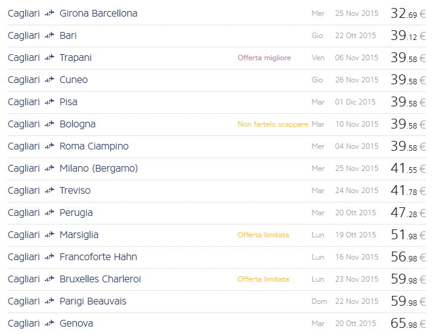This screenshot has width=432, height=334.
Task: Click the 'Non fartelo scappare' Bologna tag
Action: 273,124
